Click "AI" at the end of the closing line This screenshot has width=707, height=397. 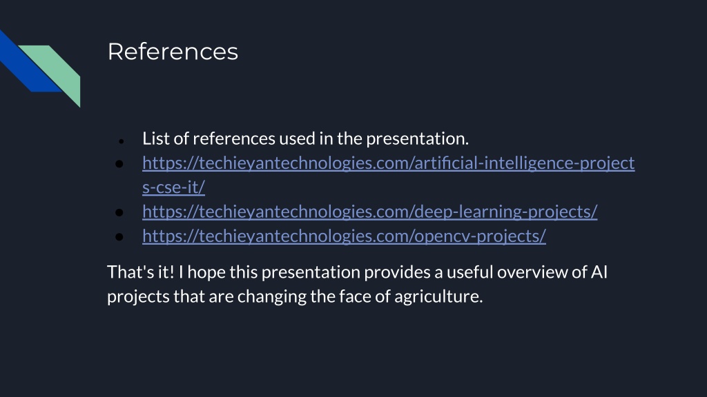click(x=599, y=272)
